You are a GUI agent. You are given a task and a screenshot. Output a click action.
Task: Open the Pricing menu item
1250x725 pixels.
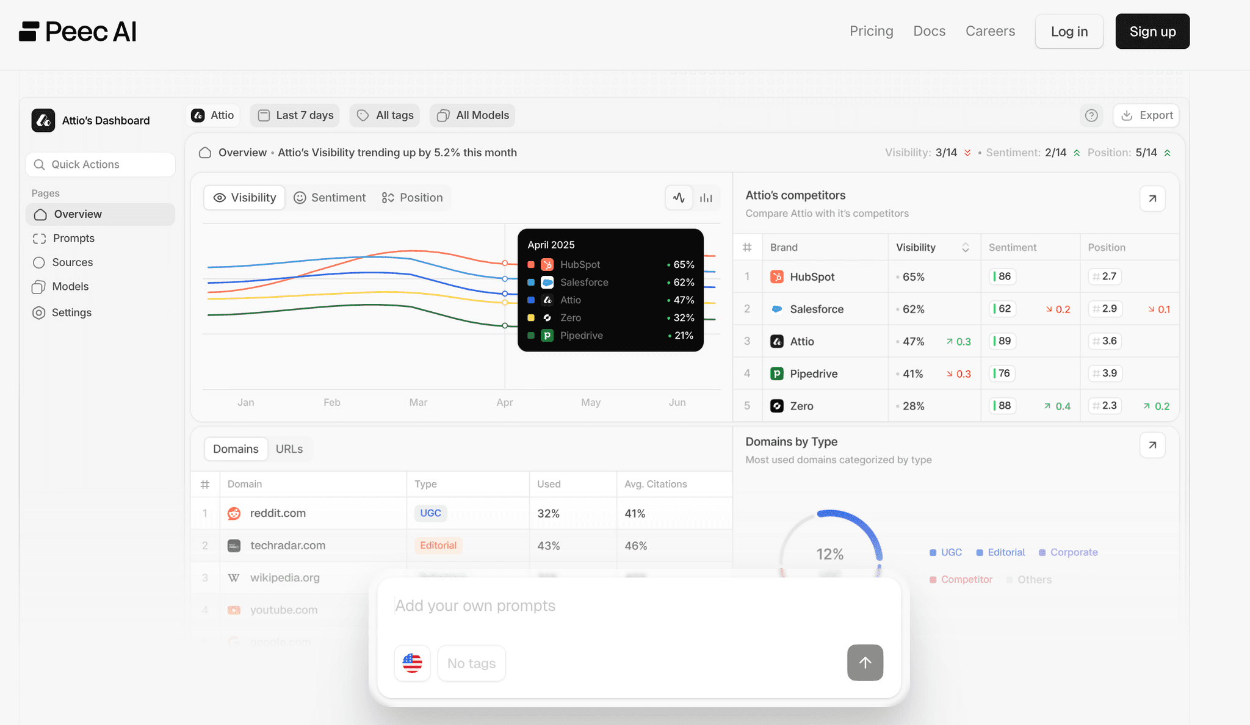871,31
